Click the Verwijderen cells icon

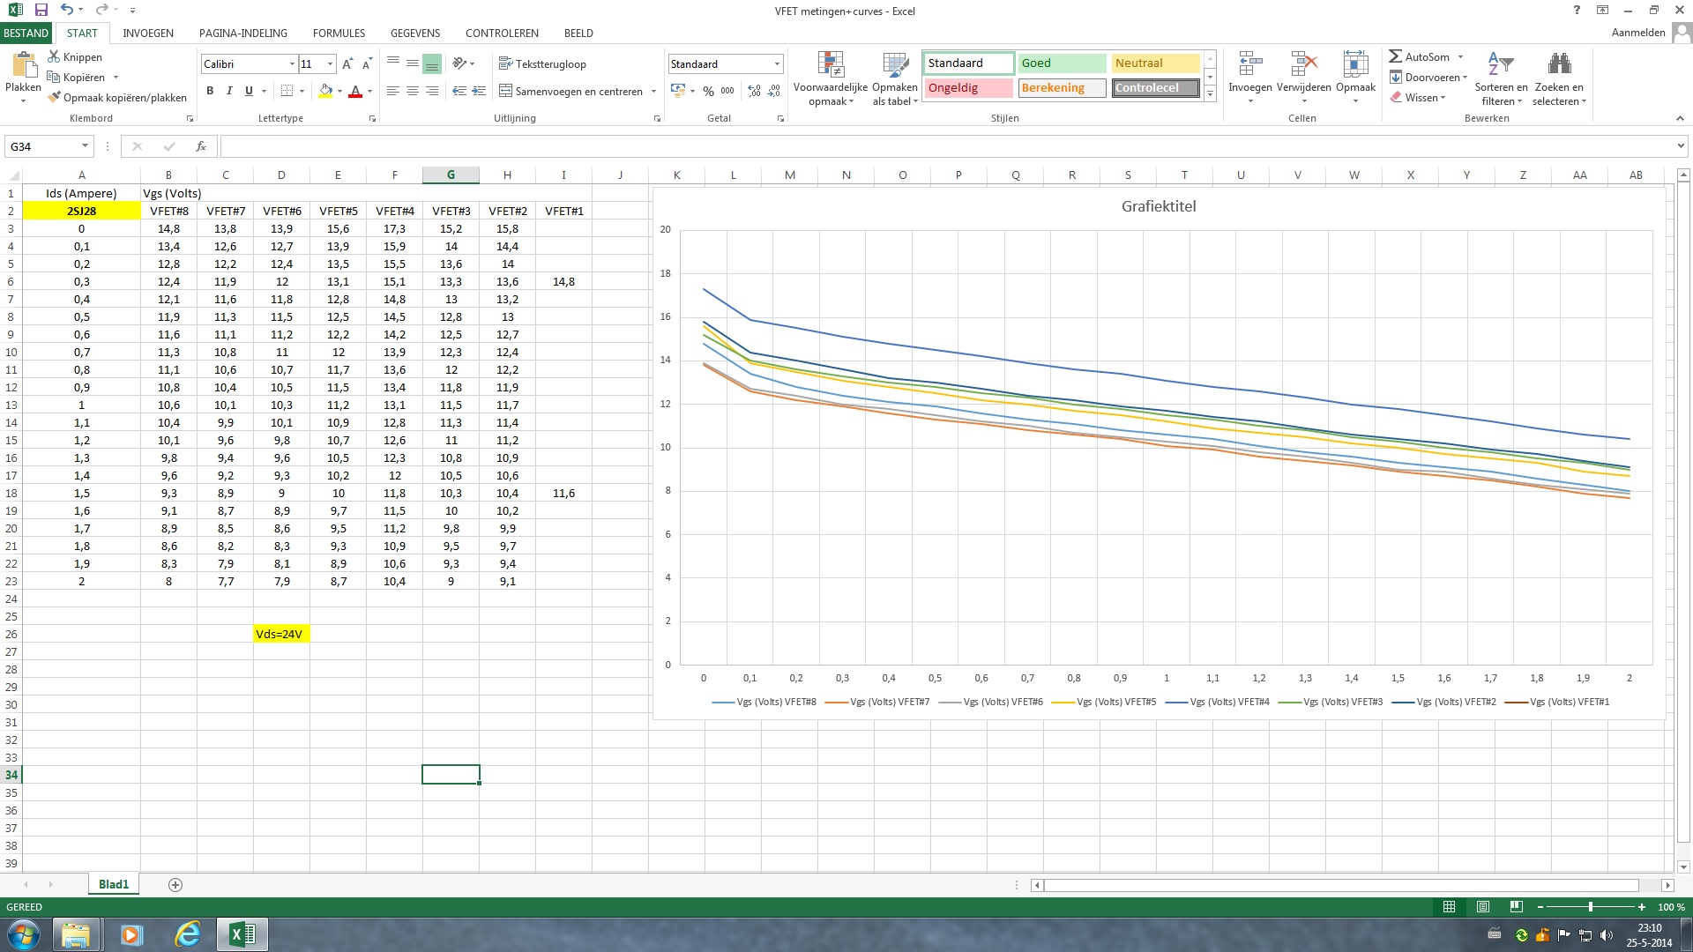(x=1303, y=64)
